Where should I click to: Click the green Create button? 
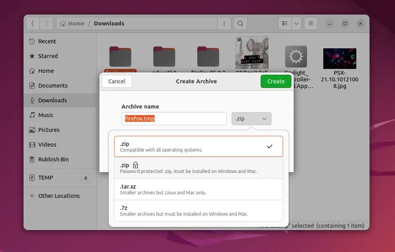[276, 82]
